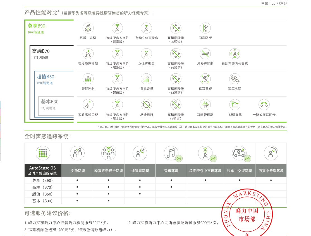This screenshot has height=236, width=311.
Task: Select the 纯噪声环境 icon
Action: pos(140,153)
